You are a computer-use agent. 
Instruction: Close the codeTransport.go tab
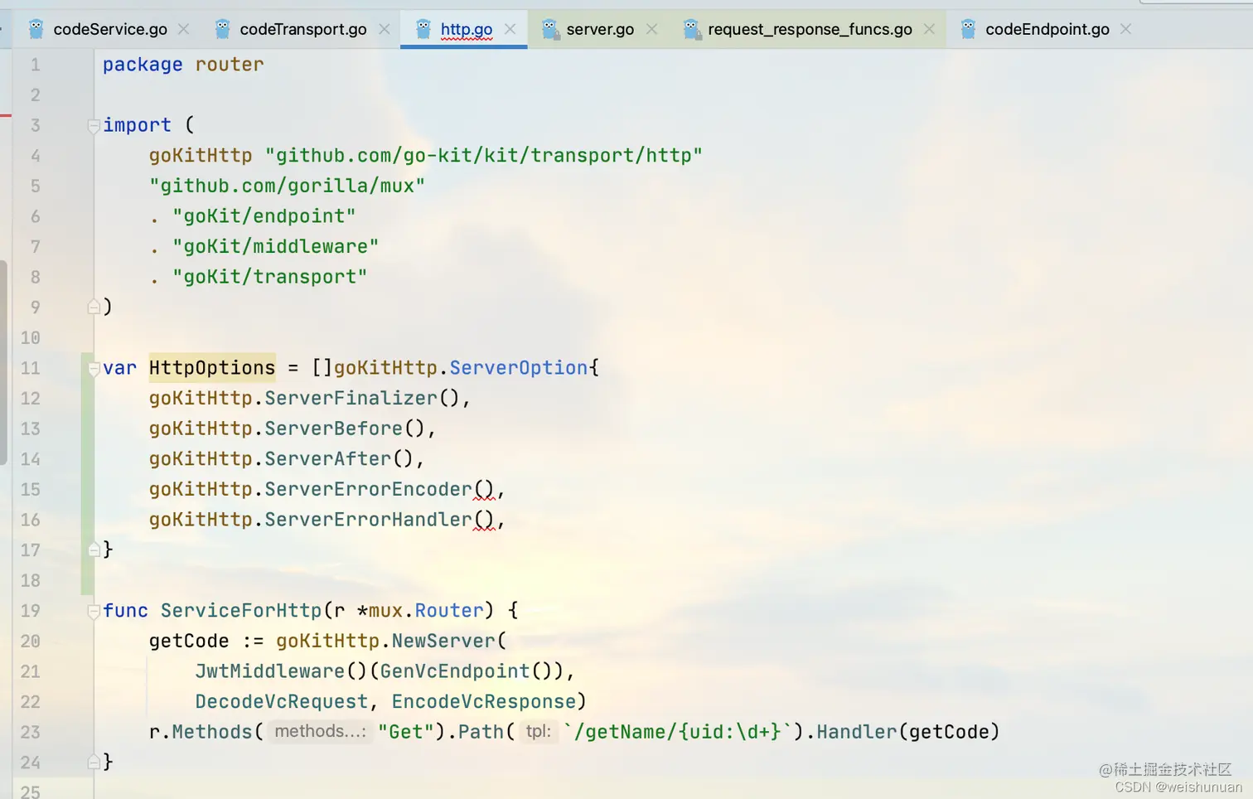coord(385,29)
